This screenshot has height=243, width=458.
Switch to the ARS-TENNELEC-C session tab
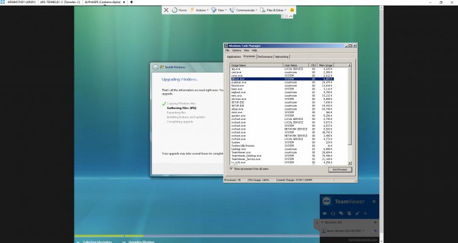[x=60, y=2]
